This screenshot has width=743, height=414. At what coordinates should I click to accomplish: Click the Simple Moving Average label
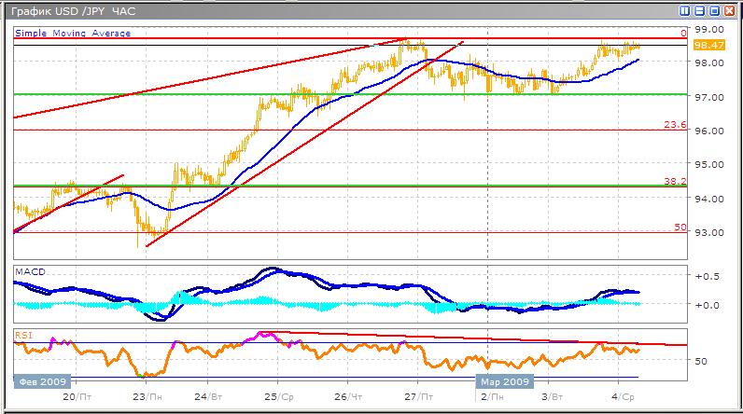[73, 34]
